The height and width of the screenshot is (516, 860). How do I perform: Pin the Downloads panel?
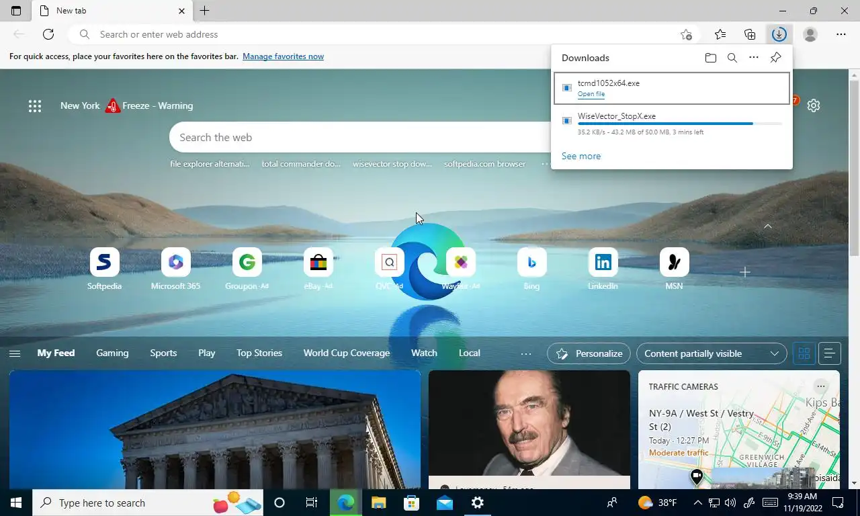click(775, 58)
